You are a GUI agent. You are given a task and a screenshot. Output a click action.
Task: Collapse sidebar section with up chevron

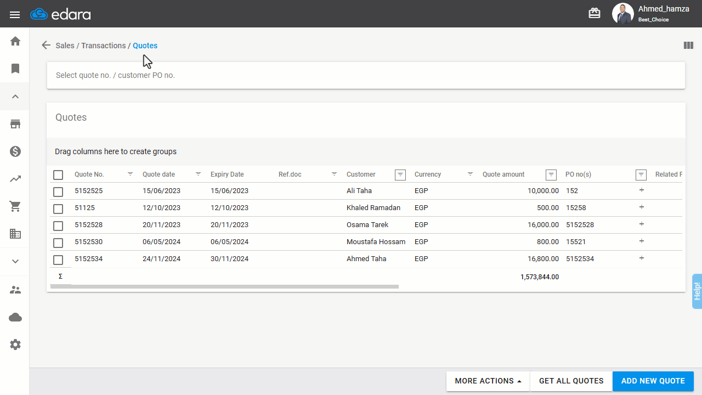(15, 97)
